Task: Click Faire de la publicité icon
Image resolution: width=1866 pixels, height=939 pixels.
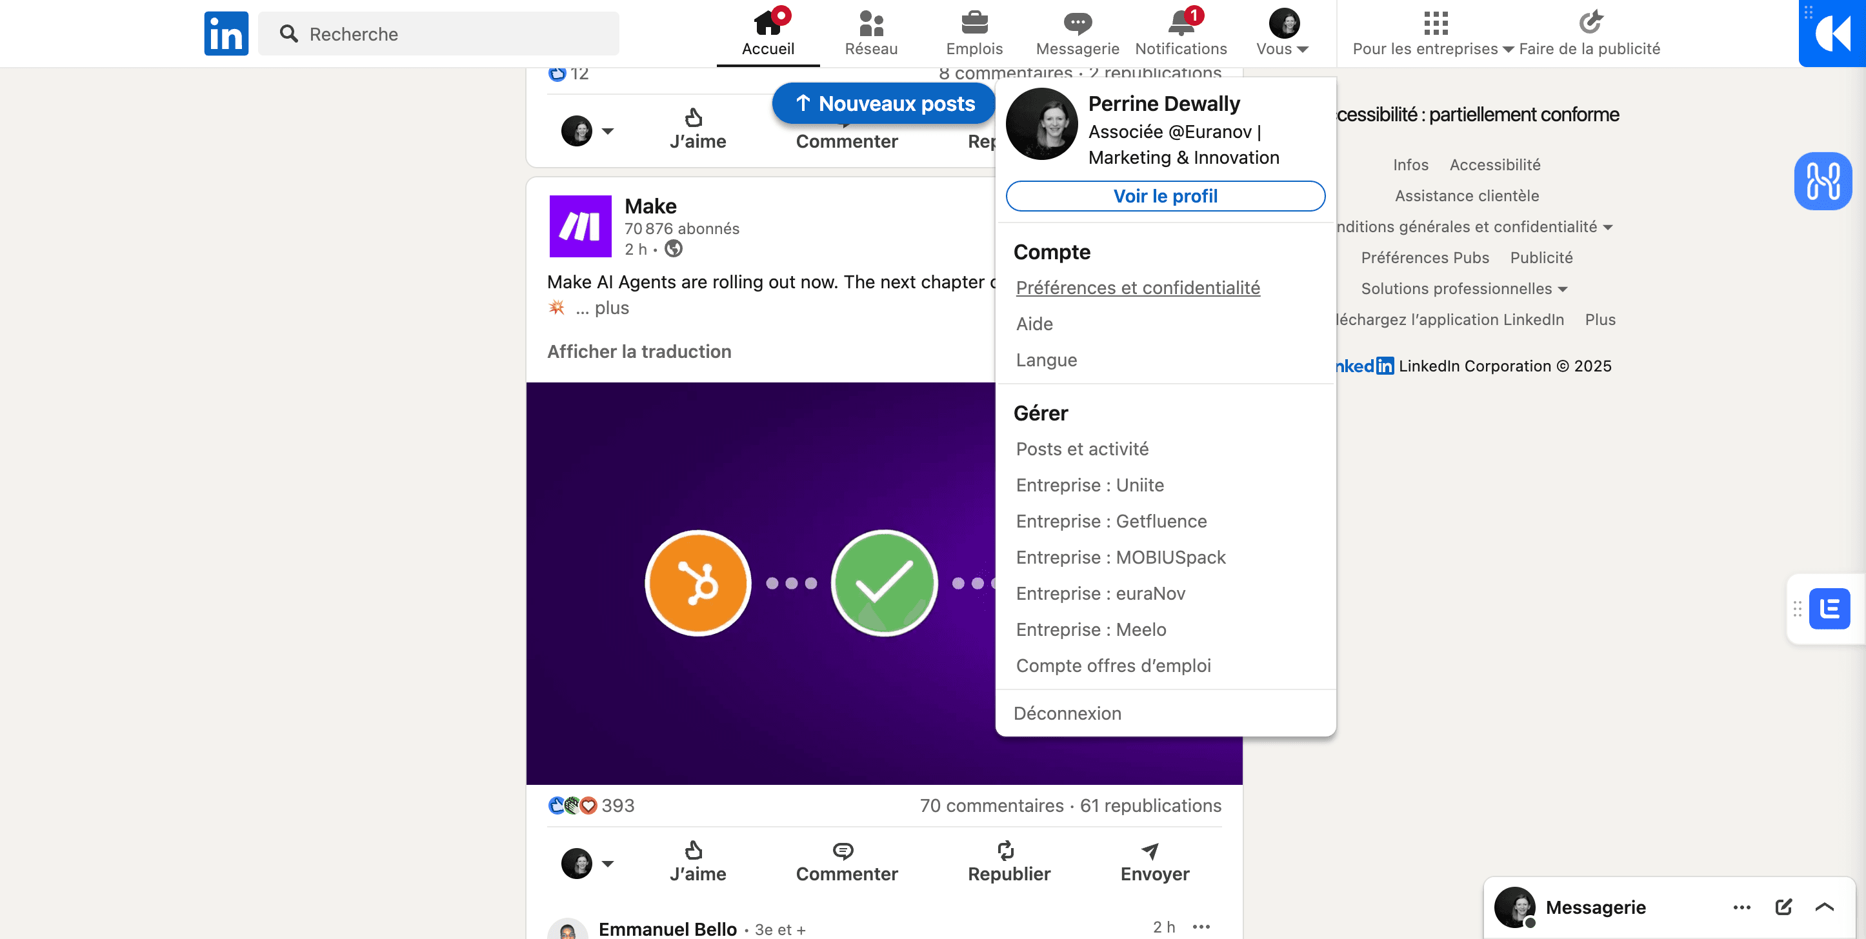Action: [x=1590, y=23]
